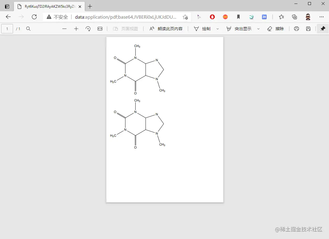The image size is (329, 239).
Task: Reload the page with refresh icon
Action: (34, 17)
